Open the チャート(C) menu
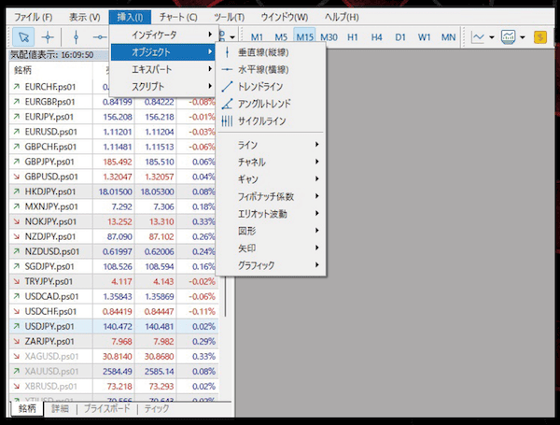 [x=178, y=17]
